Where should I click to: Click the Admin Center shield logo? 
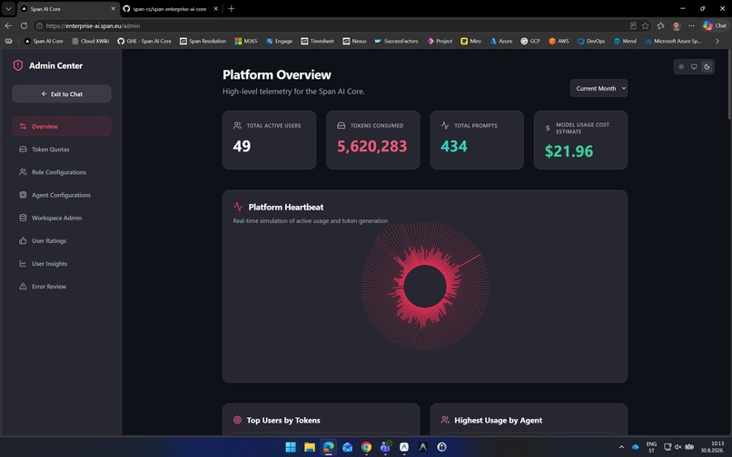tap(18, 65)
